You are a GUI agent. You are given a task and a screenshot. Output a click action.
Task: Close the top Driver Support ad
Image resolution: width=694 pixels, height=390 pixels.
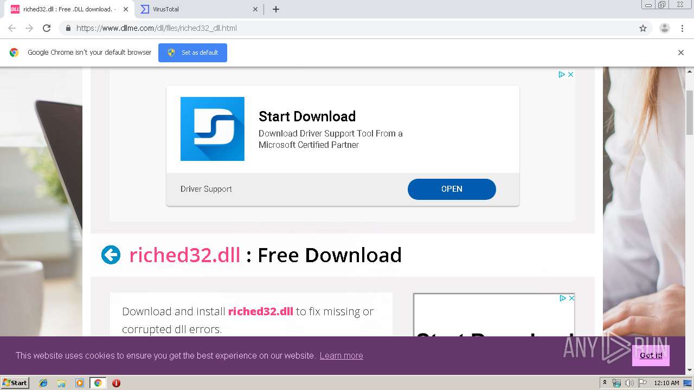point(570,75)
